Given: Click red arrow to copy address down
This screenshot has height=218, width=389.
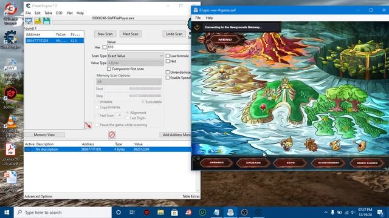Looking at the screenshot, I should point(88,125).
